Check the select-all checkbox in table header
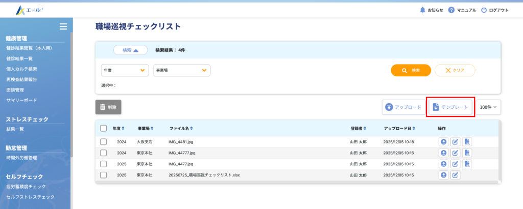Image resolution: width=523 pixels, height=209 pixels. click(x=104, y=128)
